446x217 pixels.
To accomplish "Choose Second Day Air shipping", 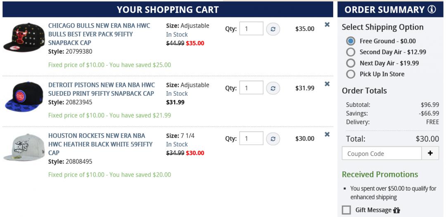I will 351,52.
